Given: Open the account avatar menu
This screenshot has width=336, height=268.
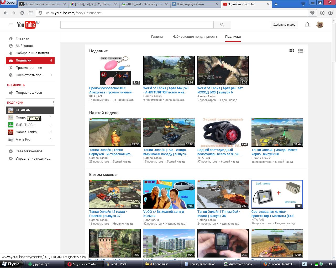Looking at the screenshot, I should point(320,25).
